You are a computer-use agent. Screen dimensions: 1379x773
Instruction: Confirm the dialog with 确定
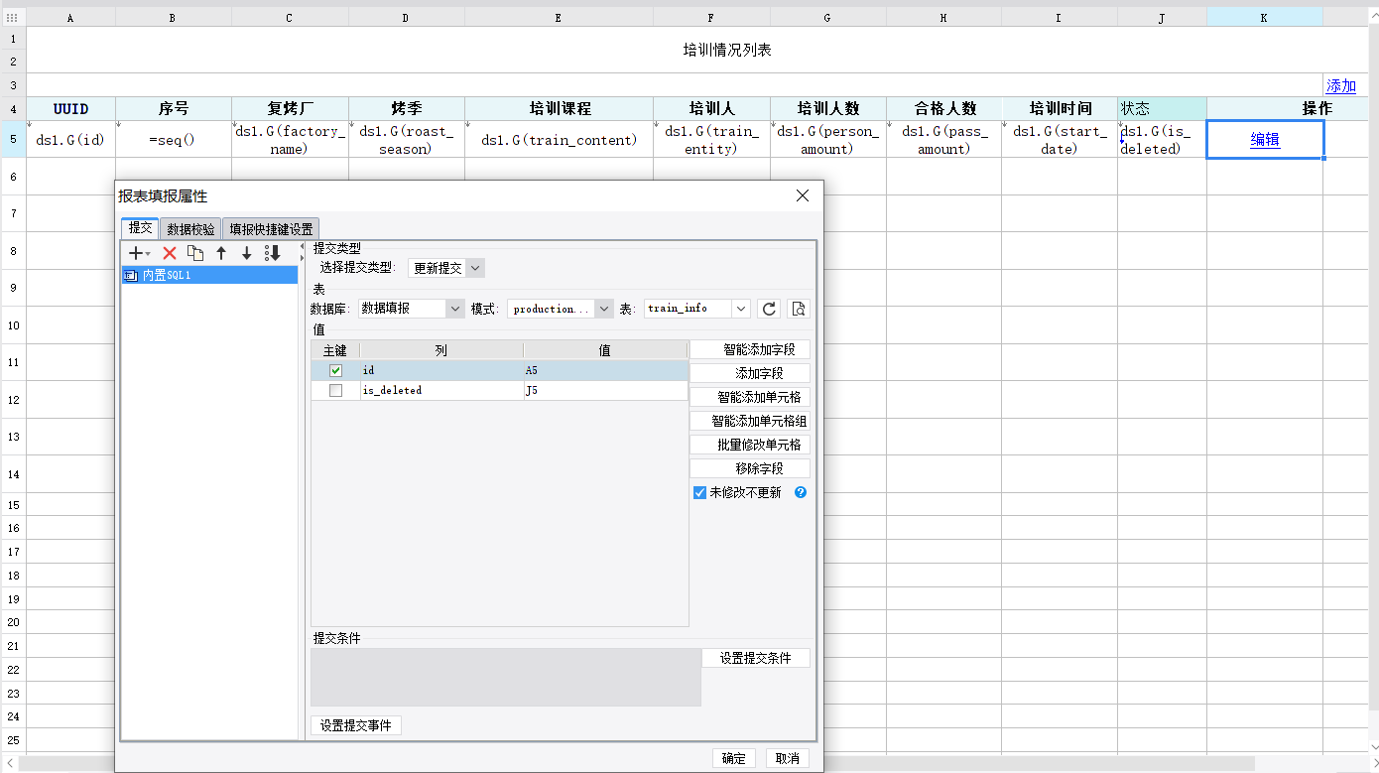(734, 758)
